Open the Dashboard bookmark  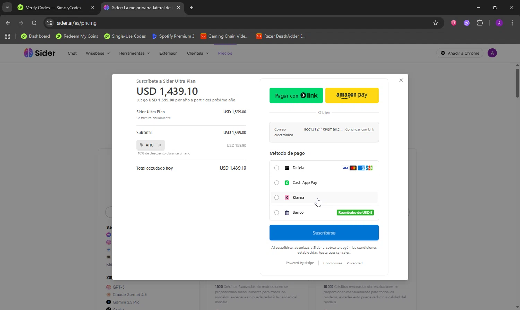pos(35,36)
